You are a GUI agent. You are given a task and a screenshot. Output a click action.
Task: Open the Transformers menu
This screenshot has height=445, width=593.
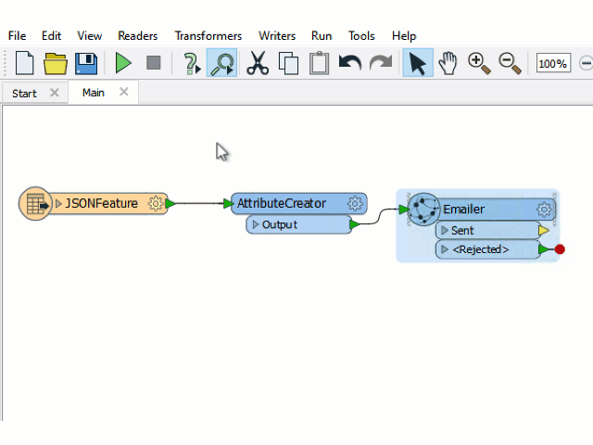point(208,36)
